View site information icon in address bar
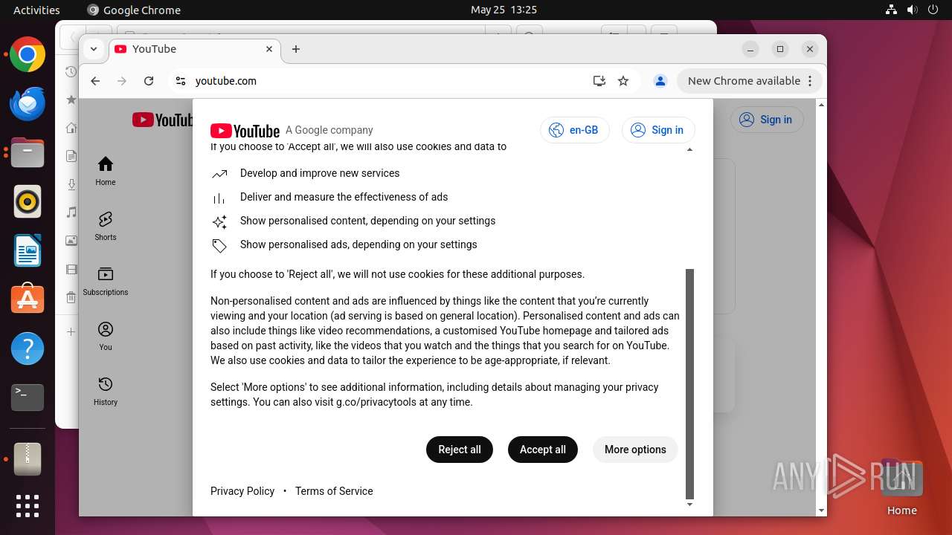 pyautogui.click(x=181, y=81)
